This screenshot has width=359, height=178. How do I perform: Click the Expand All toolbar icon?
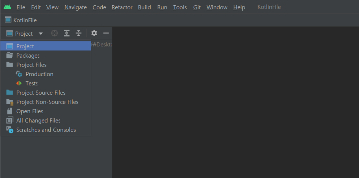coord(66,33)
